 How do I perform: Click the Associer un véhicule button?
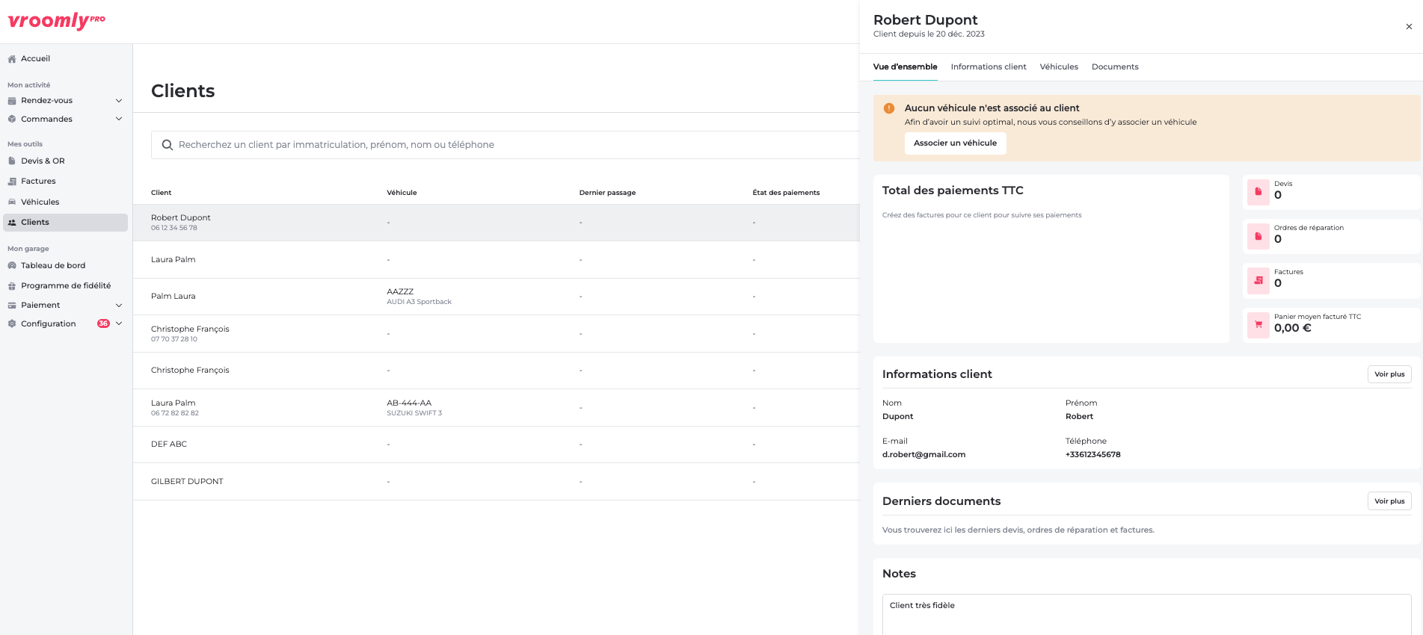click(x=955, y=143)
